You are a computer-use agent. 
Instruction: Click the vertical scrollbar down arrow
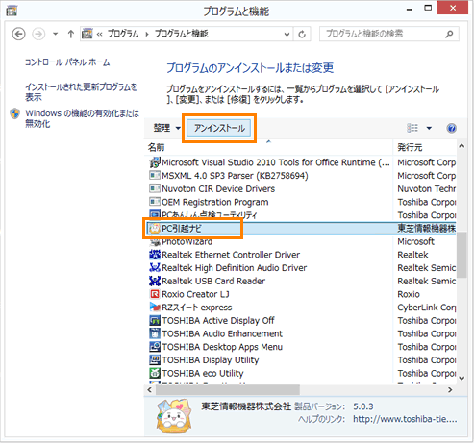point(462,379)
